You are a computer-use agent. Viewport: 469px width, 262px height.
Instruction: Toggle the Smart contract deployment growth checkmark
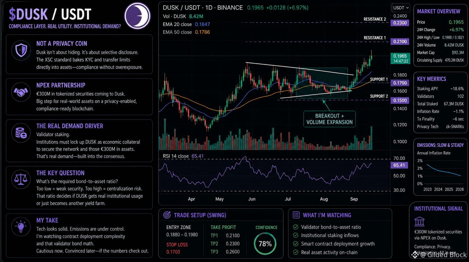(295, 244)
